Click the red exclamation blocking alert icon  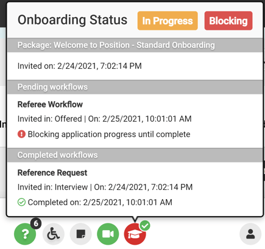21,135
